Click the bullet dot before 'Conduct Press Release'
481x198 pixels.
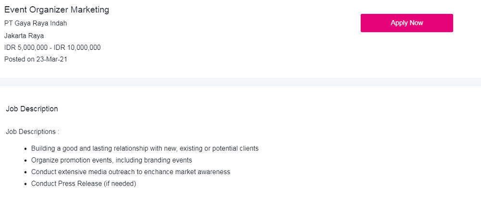(25, 184)
